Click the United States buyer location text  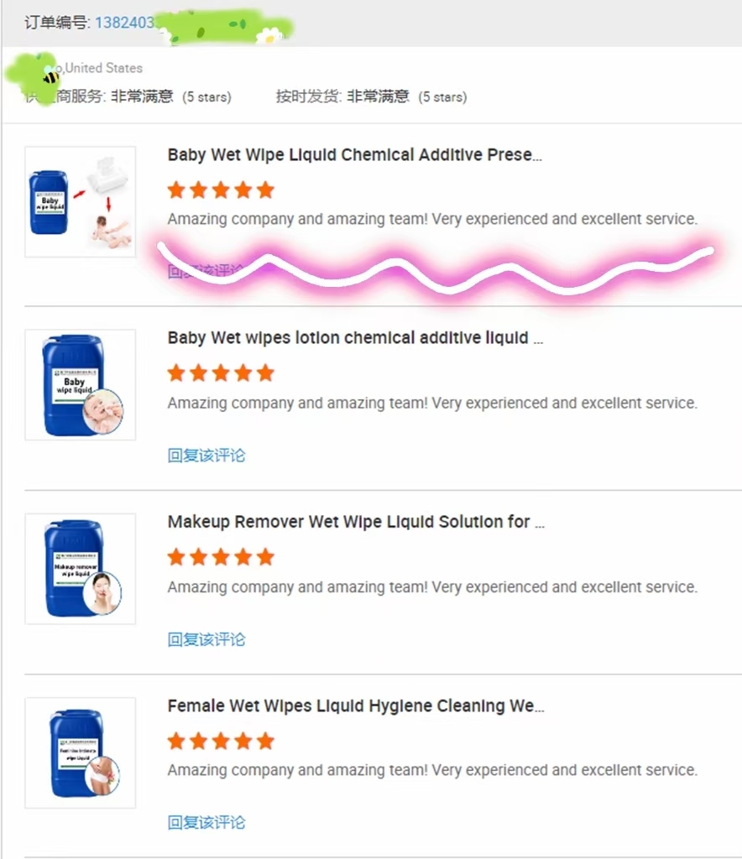[103, 68]
